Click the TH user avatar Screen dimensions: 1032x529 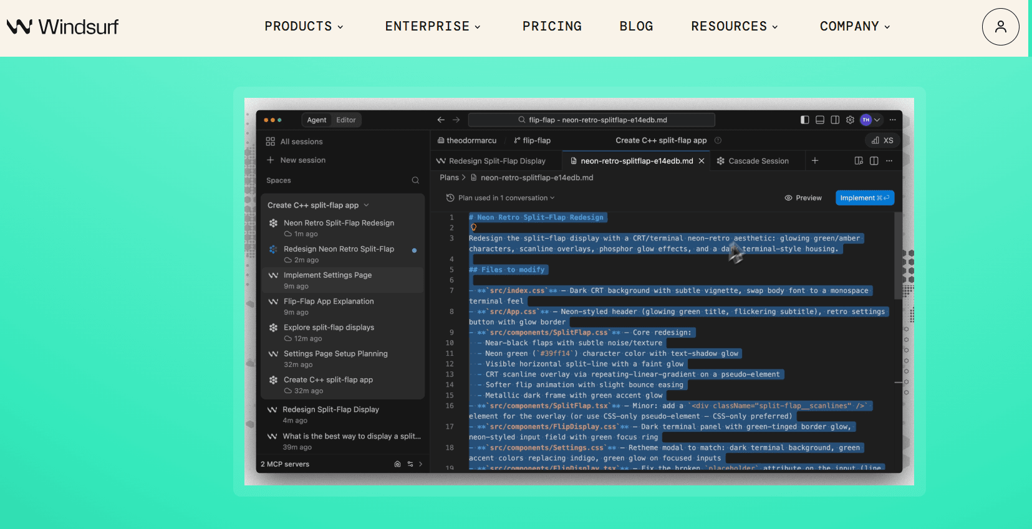point(866,120)
